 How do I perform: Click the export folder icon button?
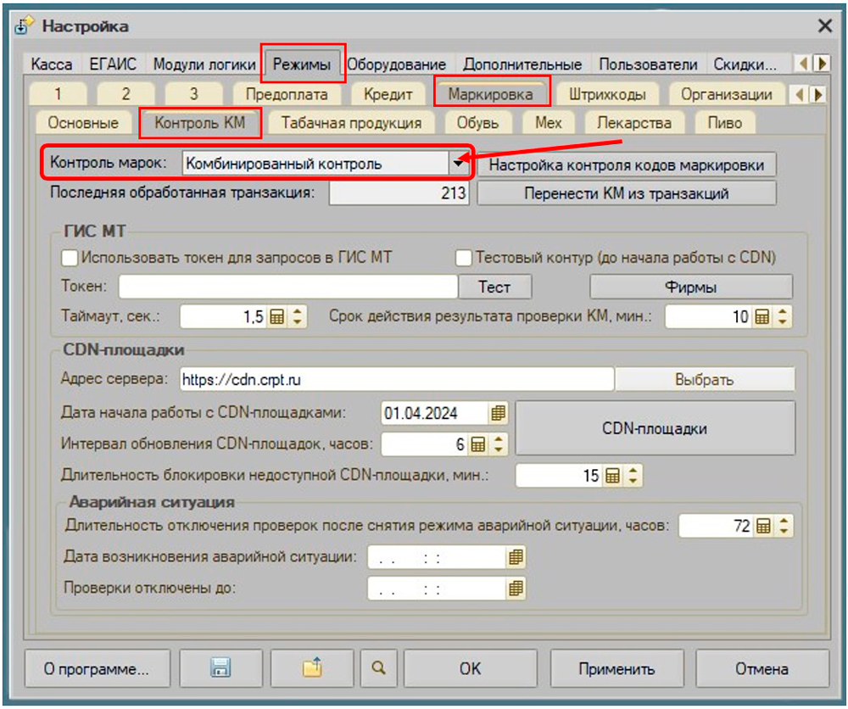[313, 668]
